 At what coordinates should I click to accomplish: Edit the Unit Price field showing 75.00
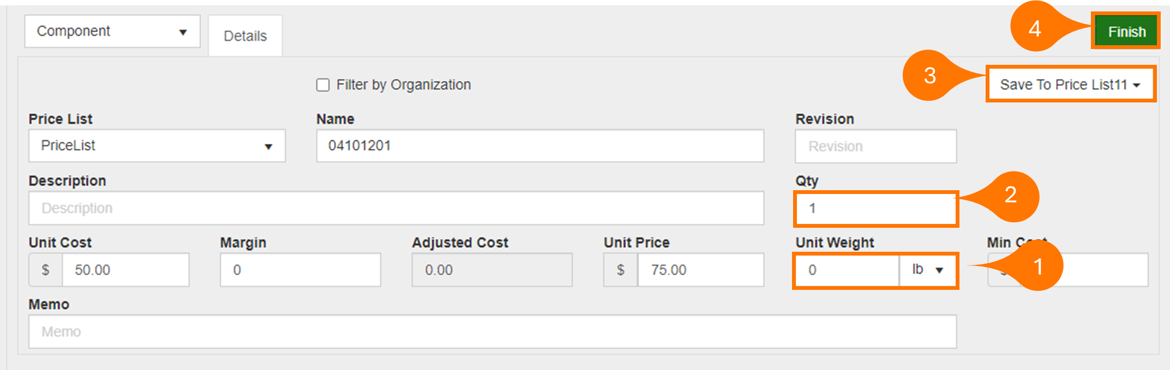(x=700, y=270)
